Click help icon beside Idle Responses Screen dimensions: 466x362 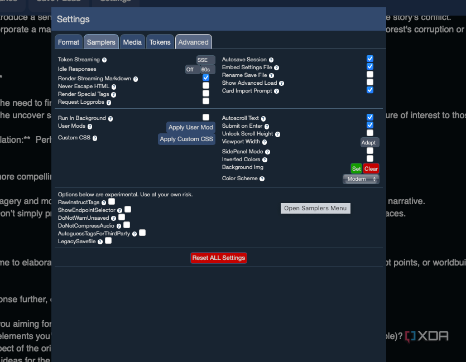coord(85,70)
